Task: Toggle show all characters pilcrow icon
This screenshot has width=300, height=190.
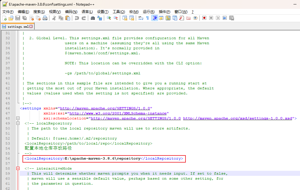Action: coord(147,18)
